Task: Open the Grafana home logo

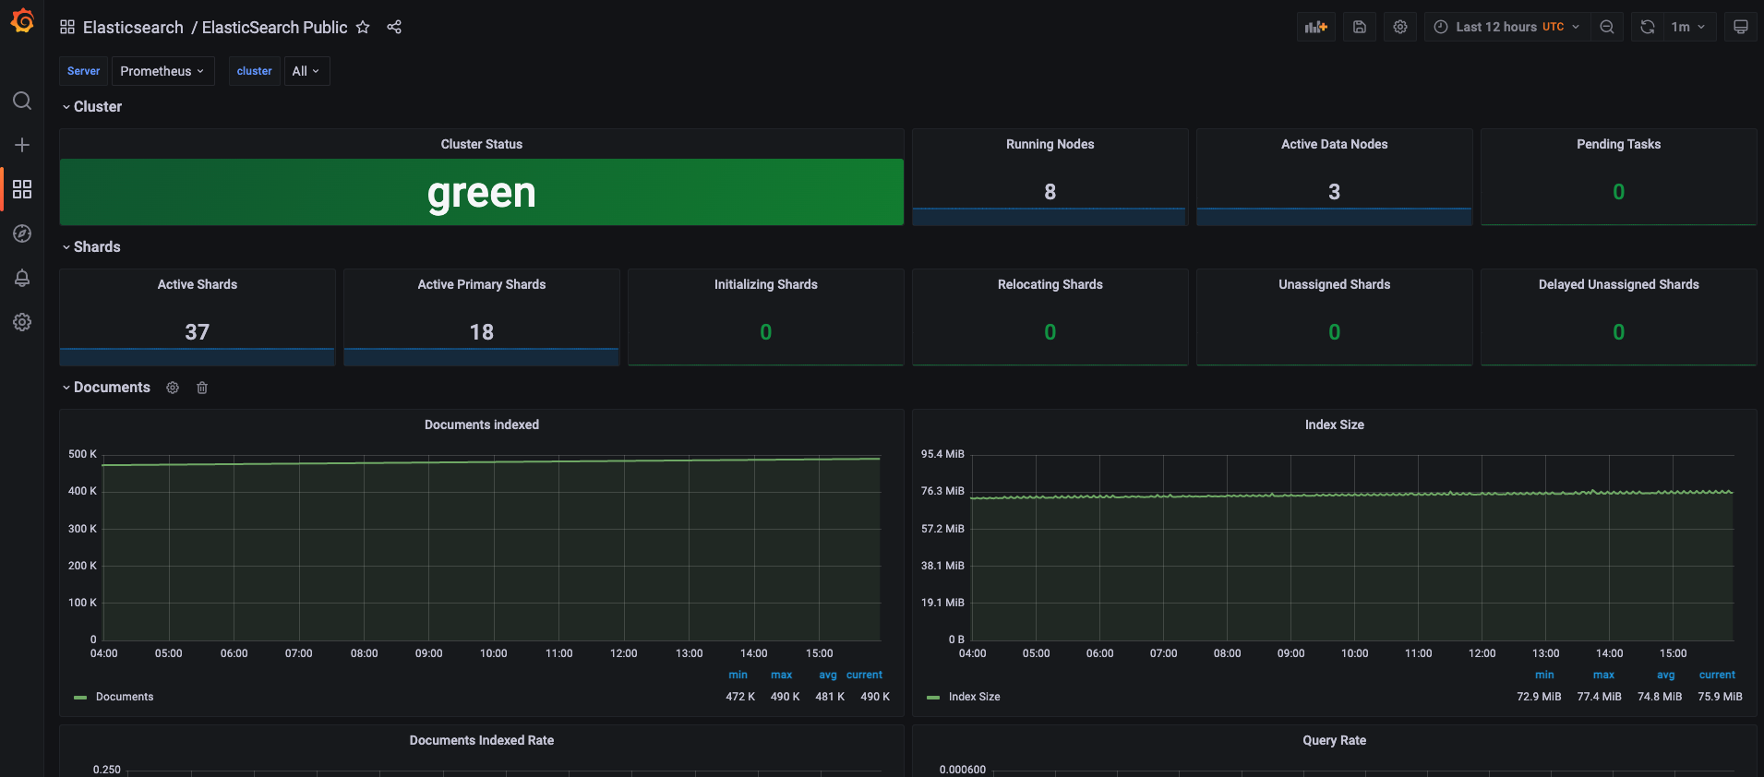Action: tap(22, 21)
